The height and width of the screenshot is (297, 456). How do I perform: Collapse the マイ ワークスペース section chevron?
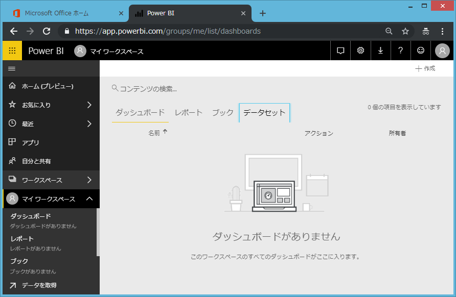(89, 199)
